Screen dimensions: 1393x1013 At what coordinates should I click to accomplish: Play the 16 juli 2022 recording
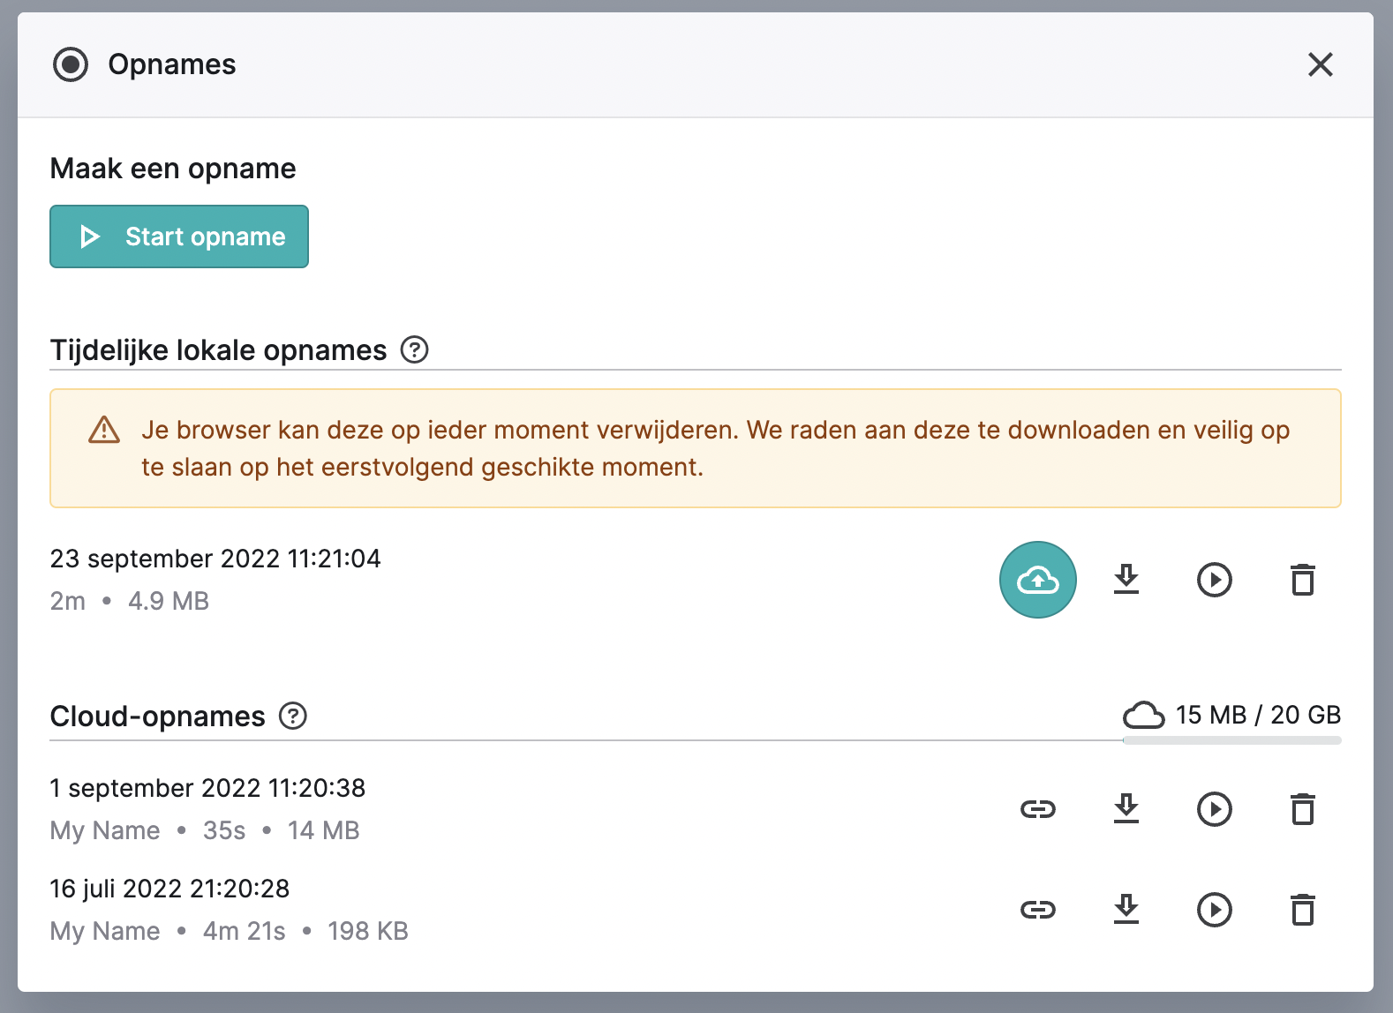pyautogui.click(x=1215, y=910)
